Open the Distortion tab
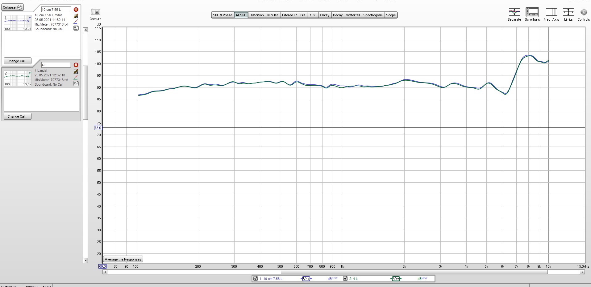Image resolution: width=591 pixels, height=287 pixels. (x=257, y=15)
